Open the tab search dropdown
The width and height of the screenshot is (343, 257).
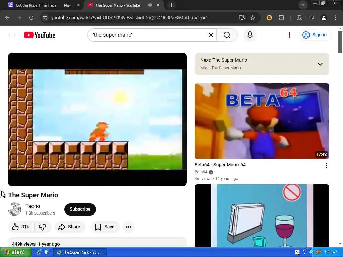[303, 5]
